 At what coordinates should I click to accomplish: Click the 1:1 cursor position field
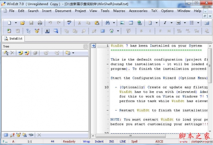click(29, 141)
